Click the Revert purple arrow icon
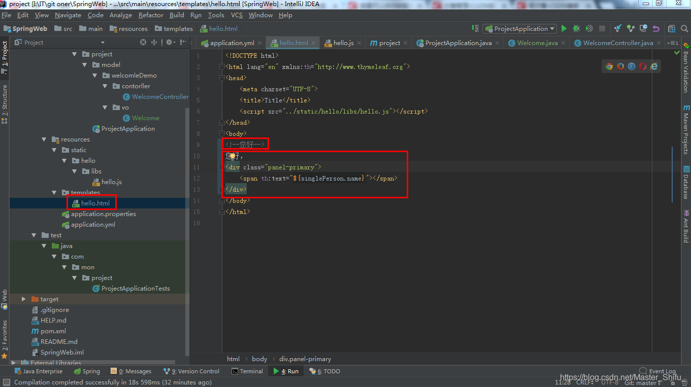This screenshot has height=387, width=691. click(x=656, y=29)
